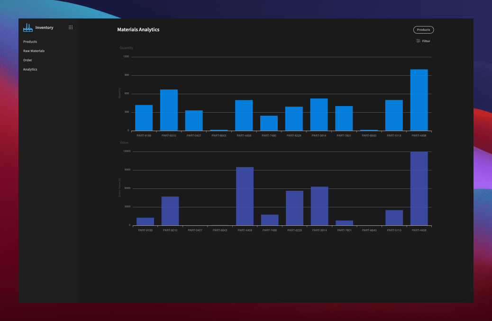Select the PART-3814 bar in Value chart
Screen dimensions: 492x321
(x=319, y=204)
